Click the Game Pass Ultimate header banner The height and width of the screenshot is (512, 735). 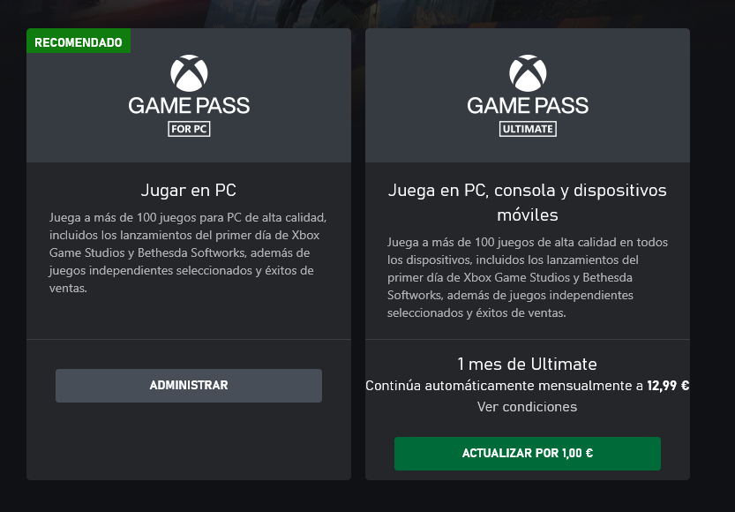tap(528, 95)
